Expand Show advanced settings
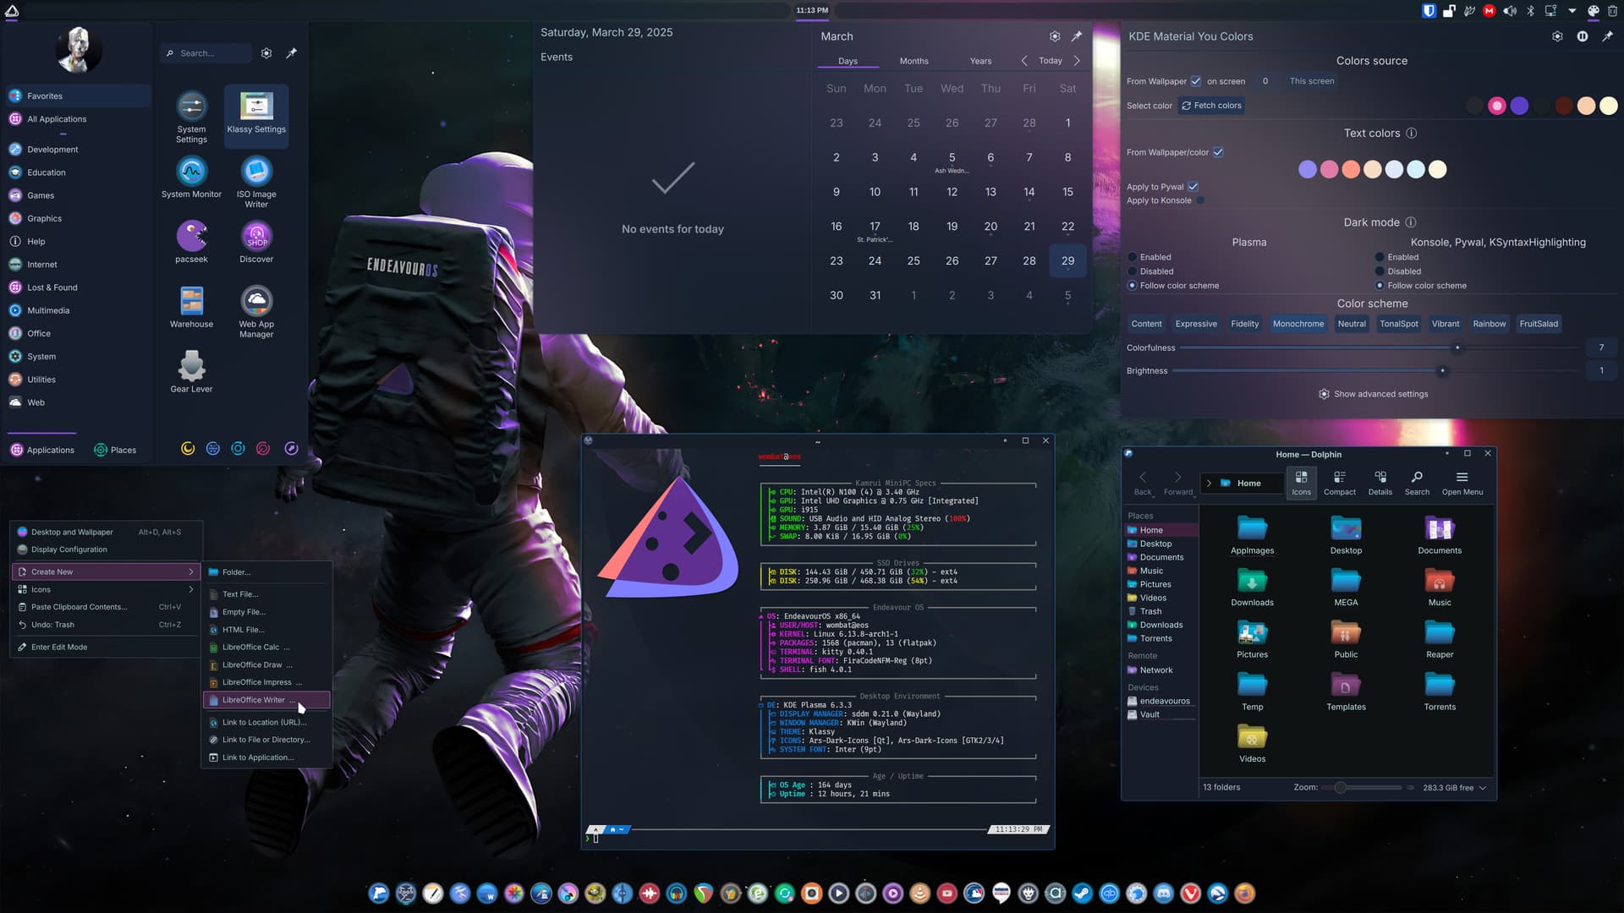This screenshot has width=1624, height=913. [1373, 394]
